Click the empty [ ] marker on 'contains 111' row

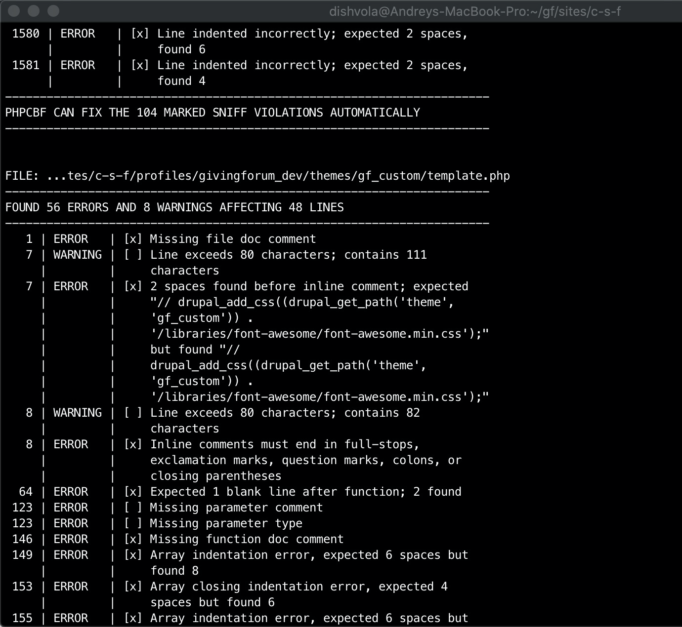point(133,255)
